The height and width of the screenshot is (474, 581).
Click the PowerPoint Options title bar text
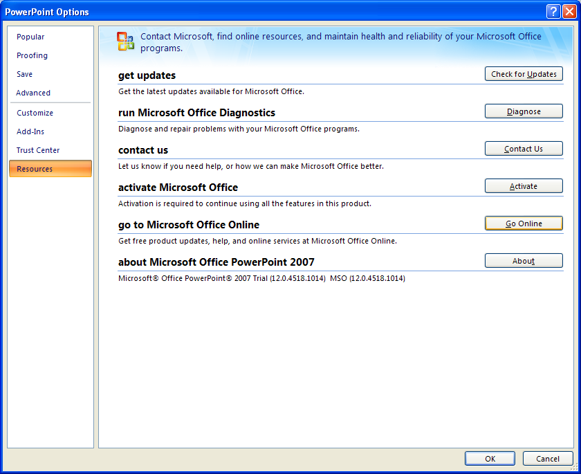(47, 12)
